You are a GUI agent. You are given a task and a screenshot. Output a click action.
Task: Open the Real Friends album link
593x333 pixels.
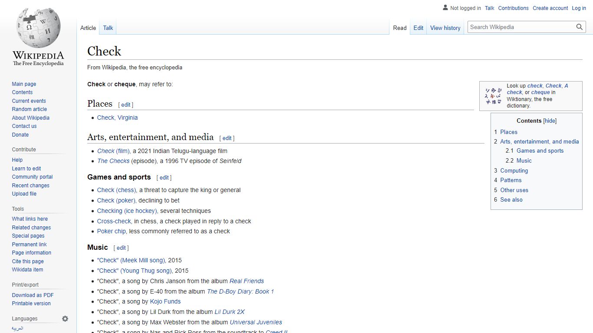(247, 281)
